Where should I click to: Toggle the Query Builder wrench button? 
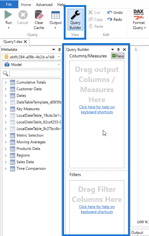75,20
